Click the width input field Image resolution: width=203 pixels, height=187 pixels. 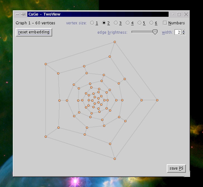click(x=178, y=32)
